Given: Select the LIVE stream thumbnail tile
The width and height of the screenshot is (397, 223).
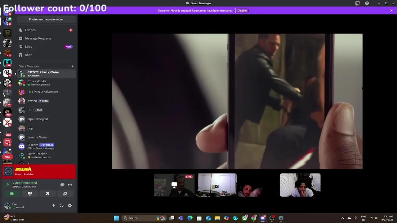Looking at the screenshot, I should [174, 185].
